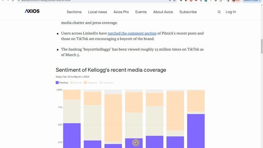Toggle the Unknown legend item
The height and width of the screenshot is (148, 263).
106,83
